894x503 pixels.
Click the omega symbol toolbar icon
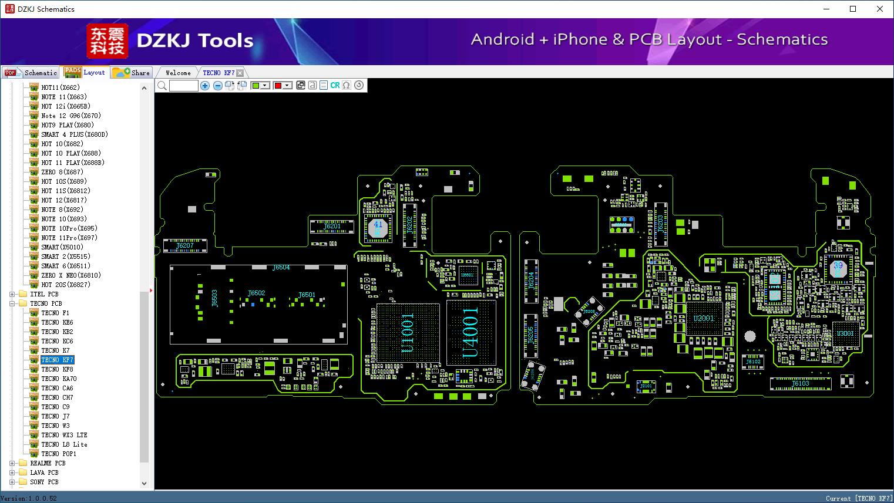tap(347, 85)
